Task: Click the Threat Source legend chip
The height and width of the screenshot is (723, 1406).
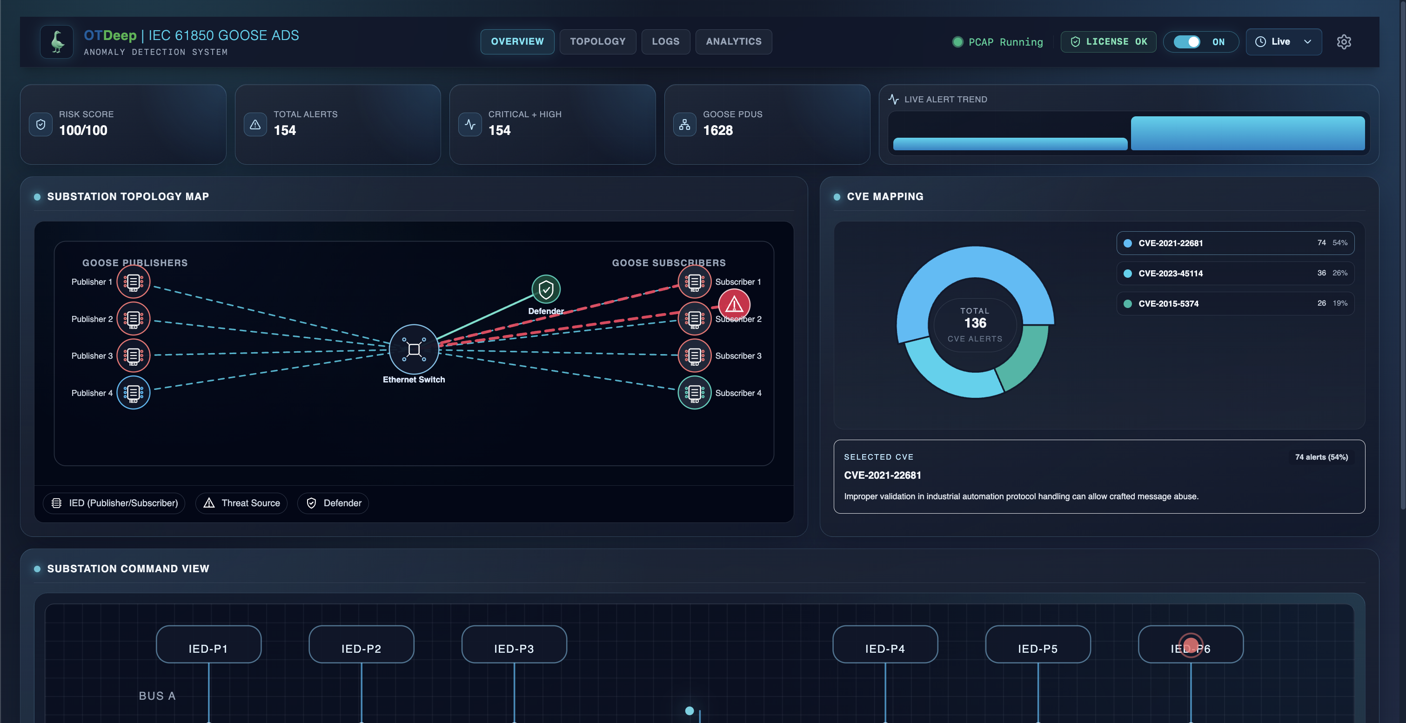Action: (x=241, y=503)
